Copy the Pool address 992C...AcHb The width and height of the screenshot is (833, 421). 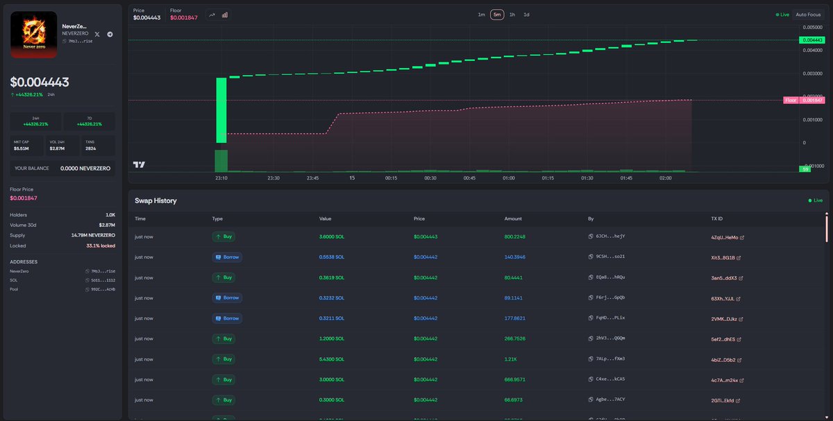[86, 289]
